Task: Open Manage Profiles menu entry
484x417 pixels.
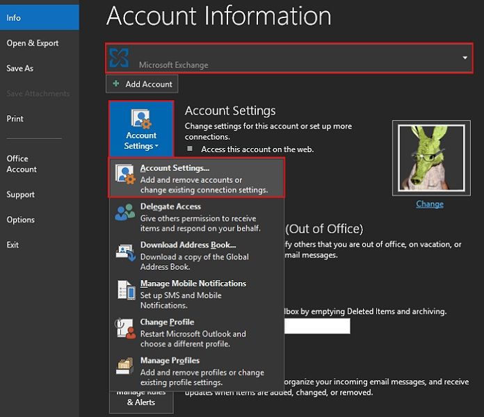Action: click(x=196, y=371)
